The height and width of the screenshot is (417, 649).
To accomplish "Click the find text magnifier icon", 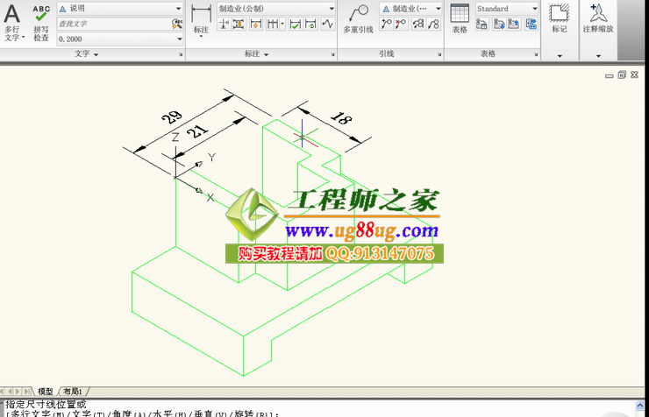I will pos(177,25).
